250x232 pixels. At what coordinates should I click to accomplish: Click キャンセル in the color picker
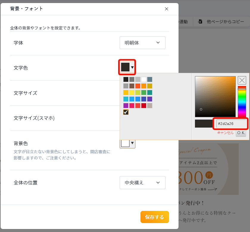coord(225,133)
